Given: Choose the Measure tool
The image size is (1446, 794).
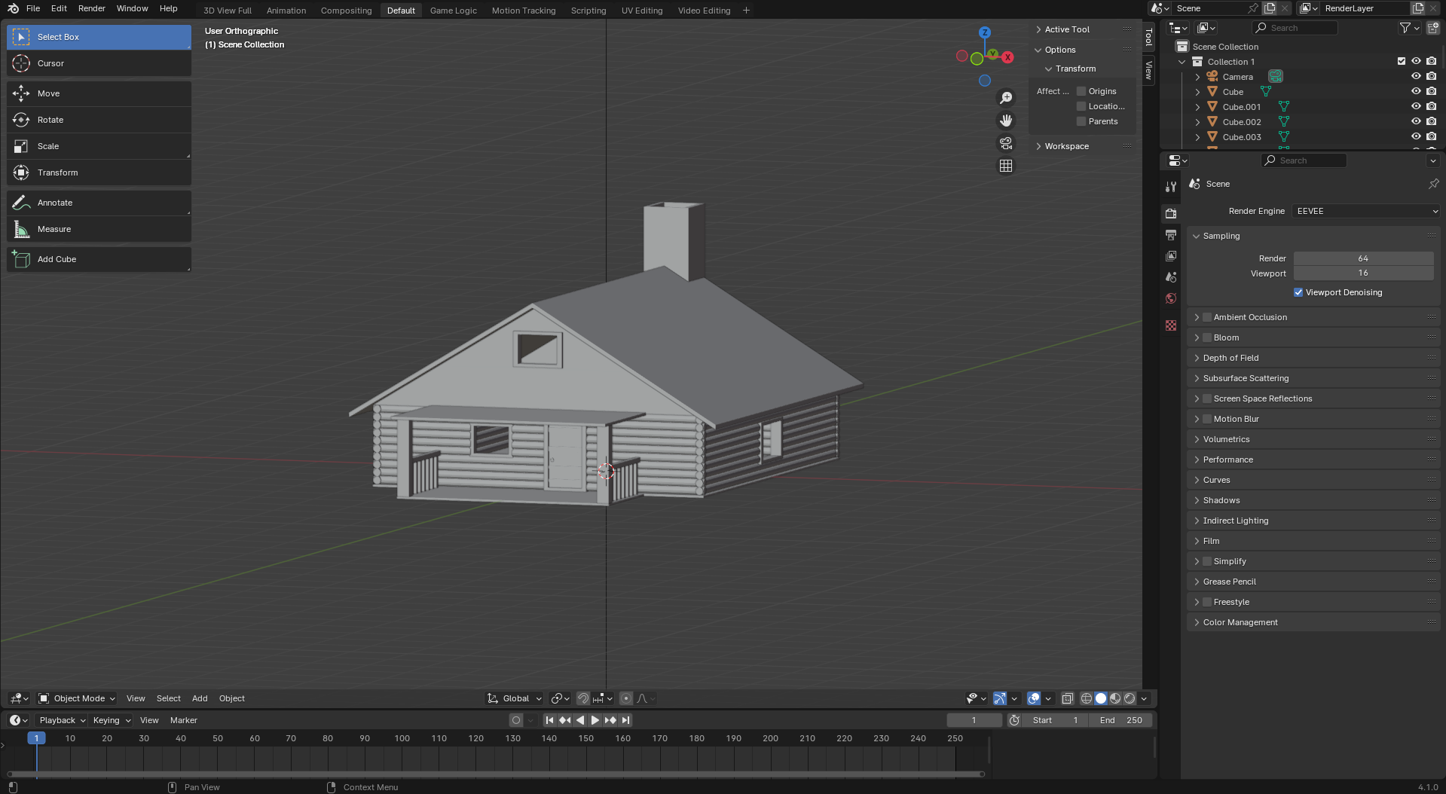Looking at the screenshot, I should (98, 229).
